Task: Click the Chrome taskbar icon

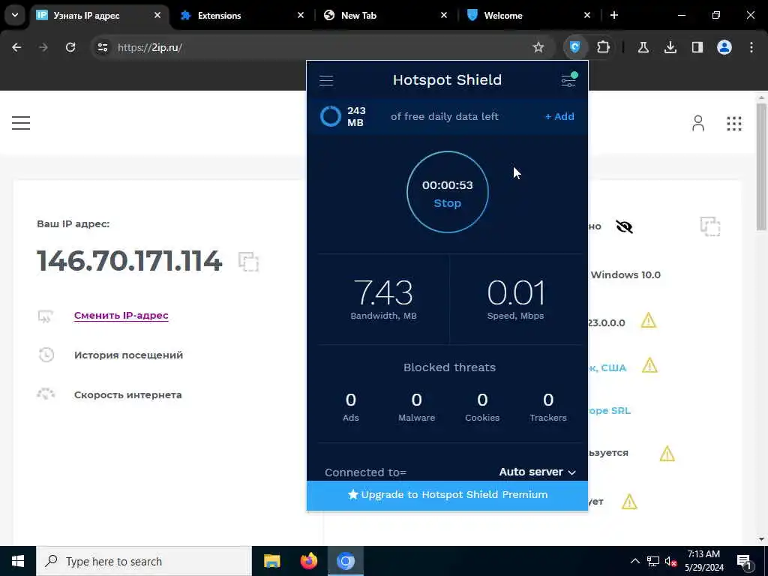Action: (345, 561)
